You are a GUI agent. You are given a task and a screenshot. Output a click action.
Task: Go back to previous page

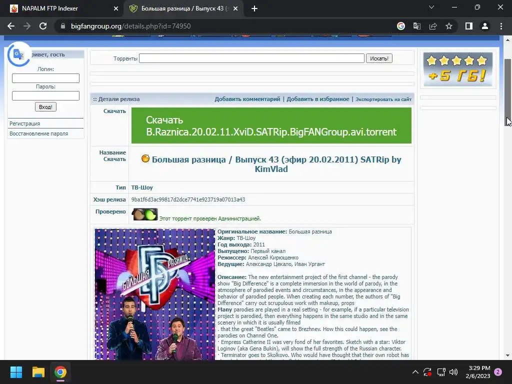pyautogui.click(x=11, y=26)
